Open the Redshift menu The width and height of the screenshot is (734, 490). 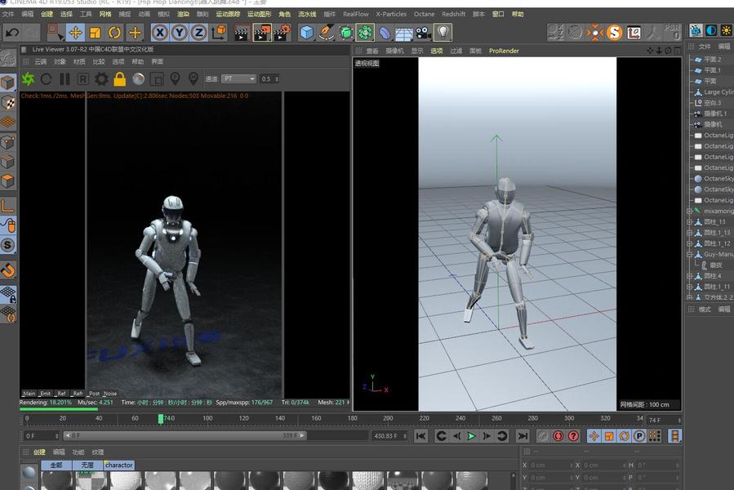[454, 14]
